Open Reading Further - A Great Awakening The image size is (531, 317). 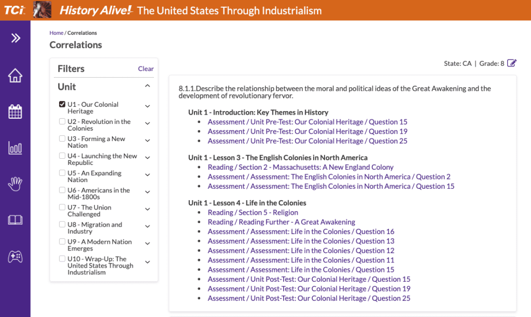[x=282, y=222]
